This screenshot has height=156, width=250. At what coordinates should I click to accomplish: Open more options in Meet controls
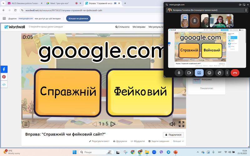(x=227, y=73)
